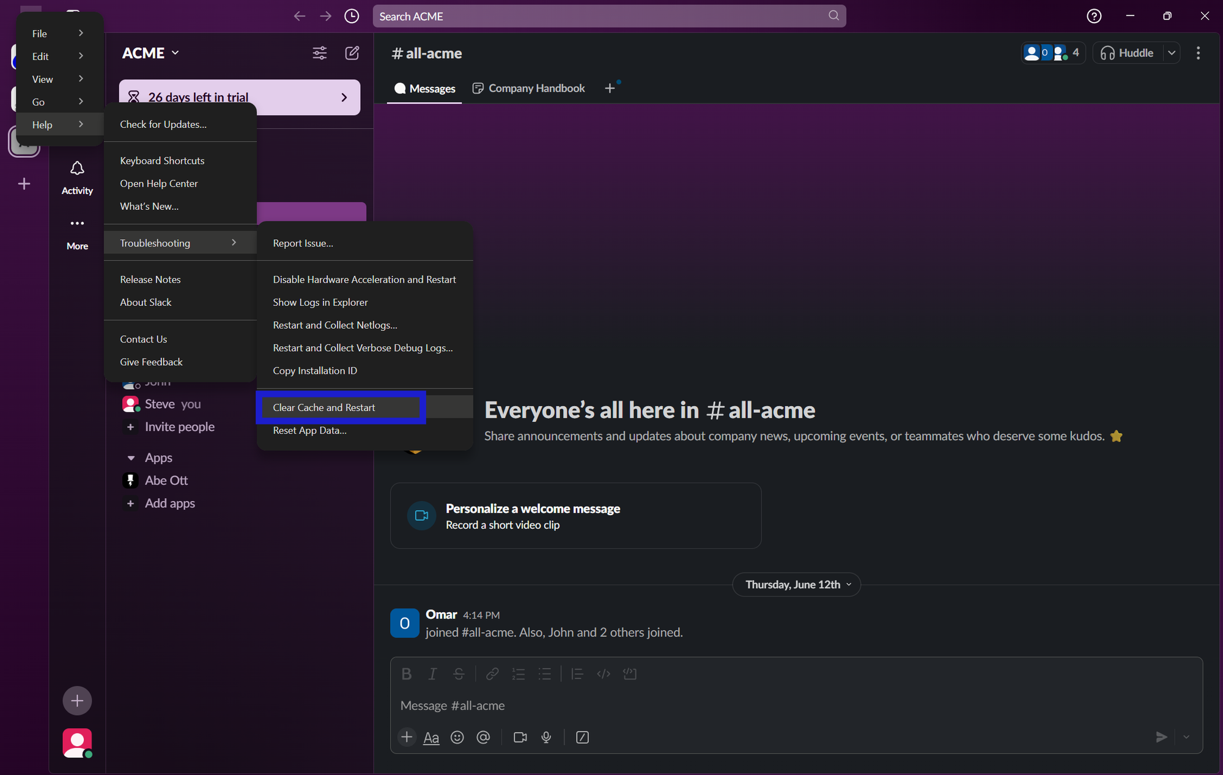Record a video clip from the composer
Viewport: 1223px width, 775px height.
519,737
